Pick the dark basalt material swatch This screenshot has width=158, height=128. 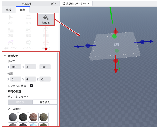(23, 117)
